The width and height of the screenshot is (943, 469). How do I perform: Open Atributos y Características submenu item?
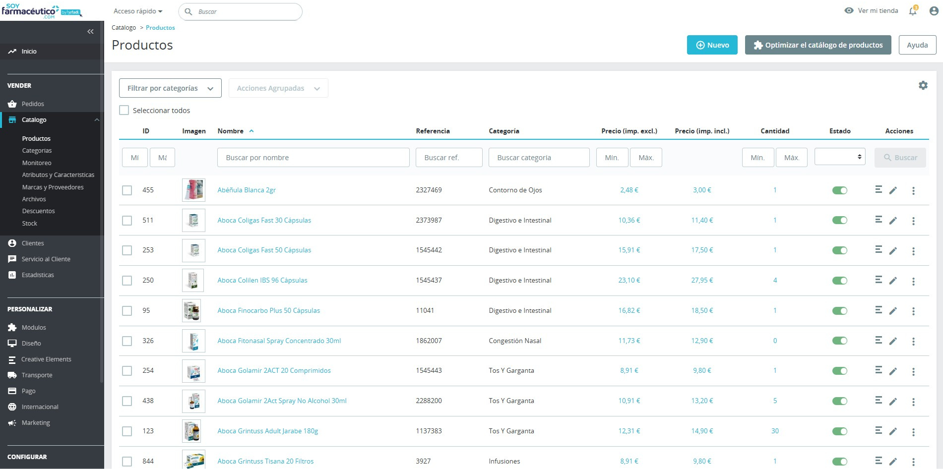[58, 175]
